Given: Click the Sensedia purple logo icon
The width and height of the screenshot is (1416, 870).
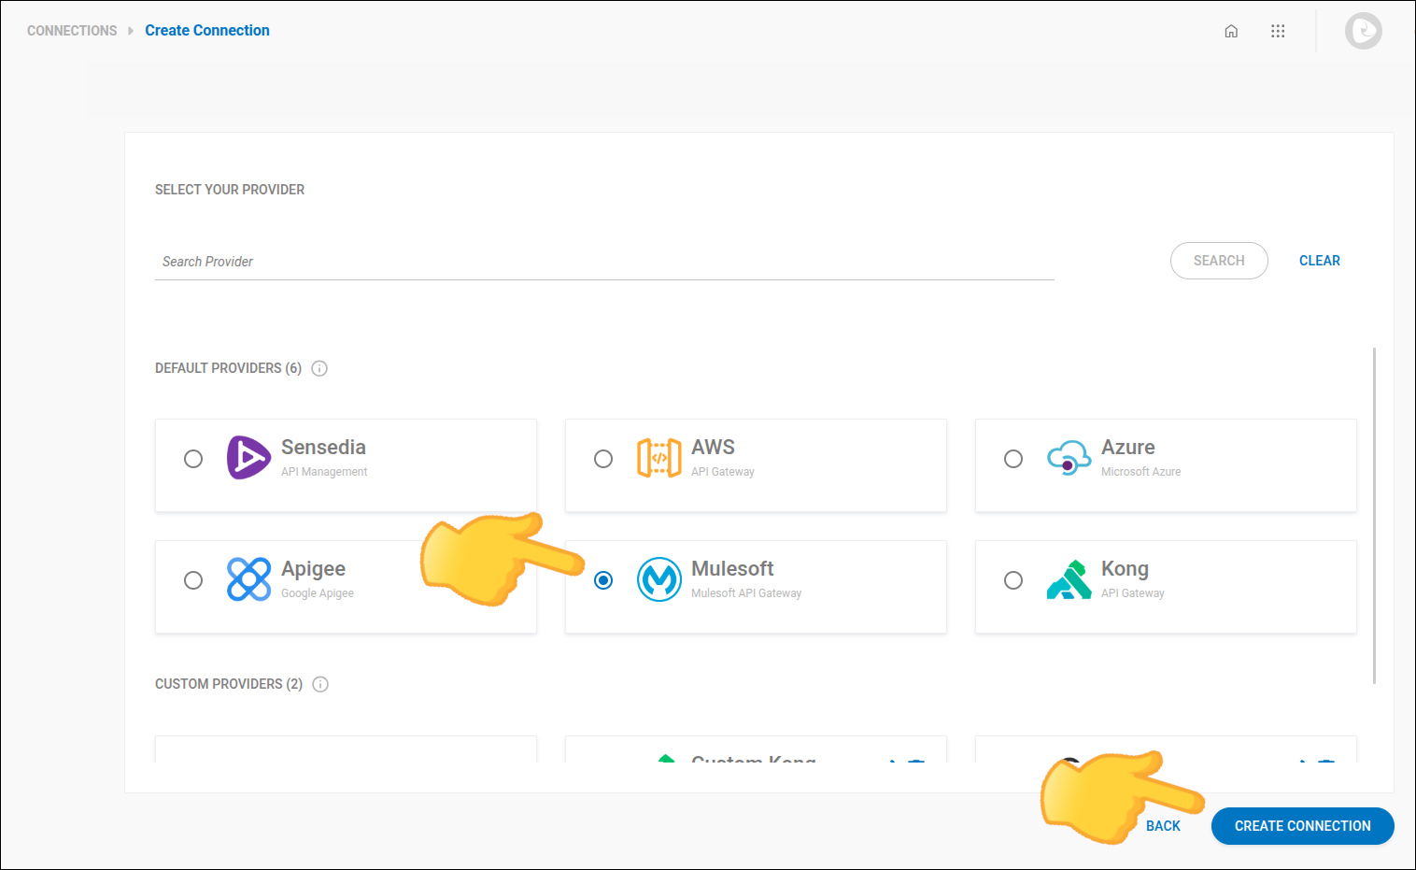Looking at the screenshot, I should 248,458.
